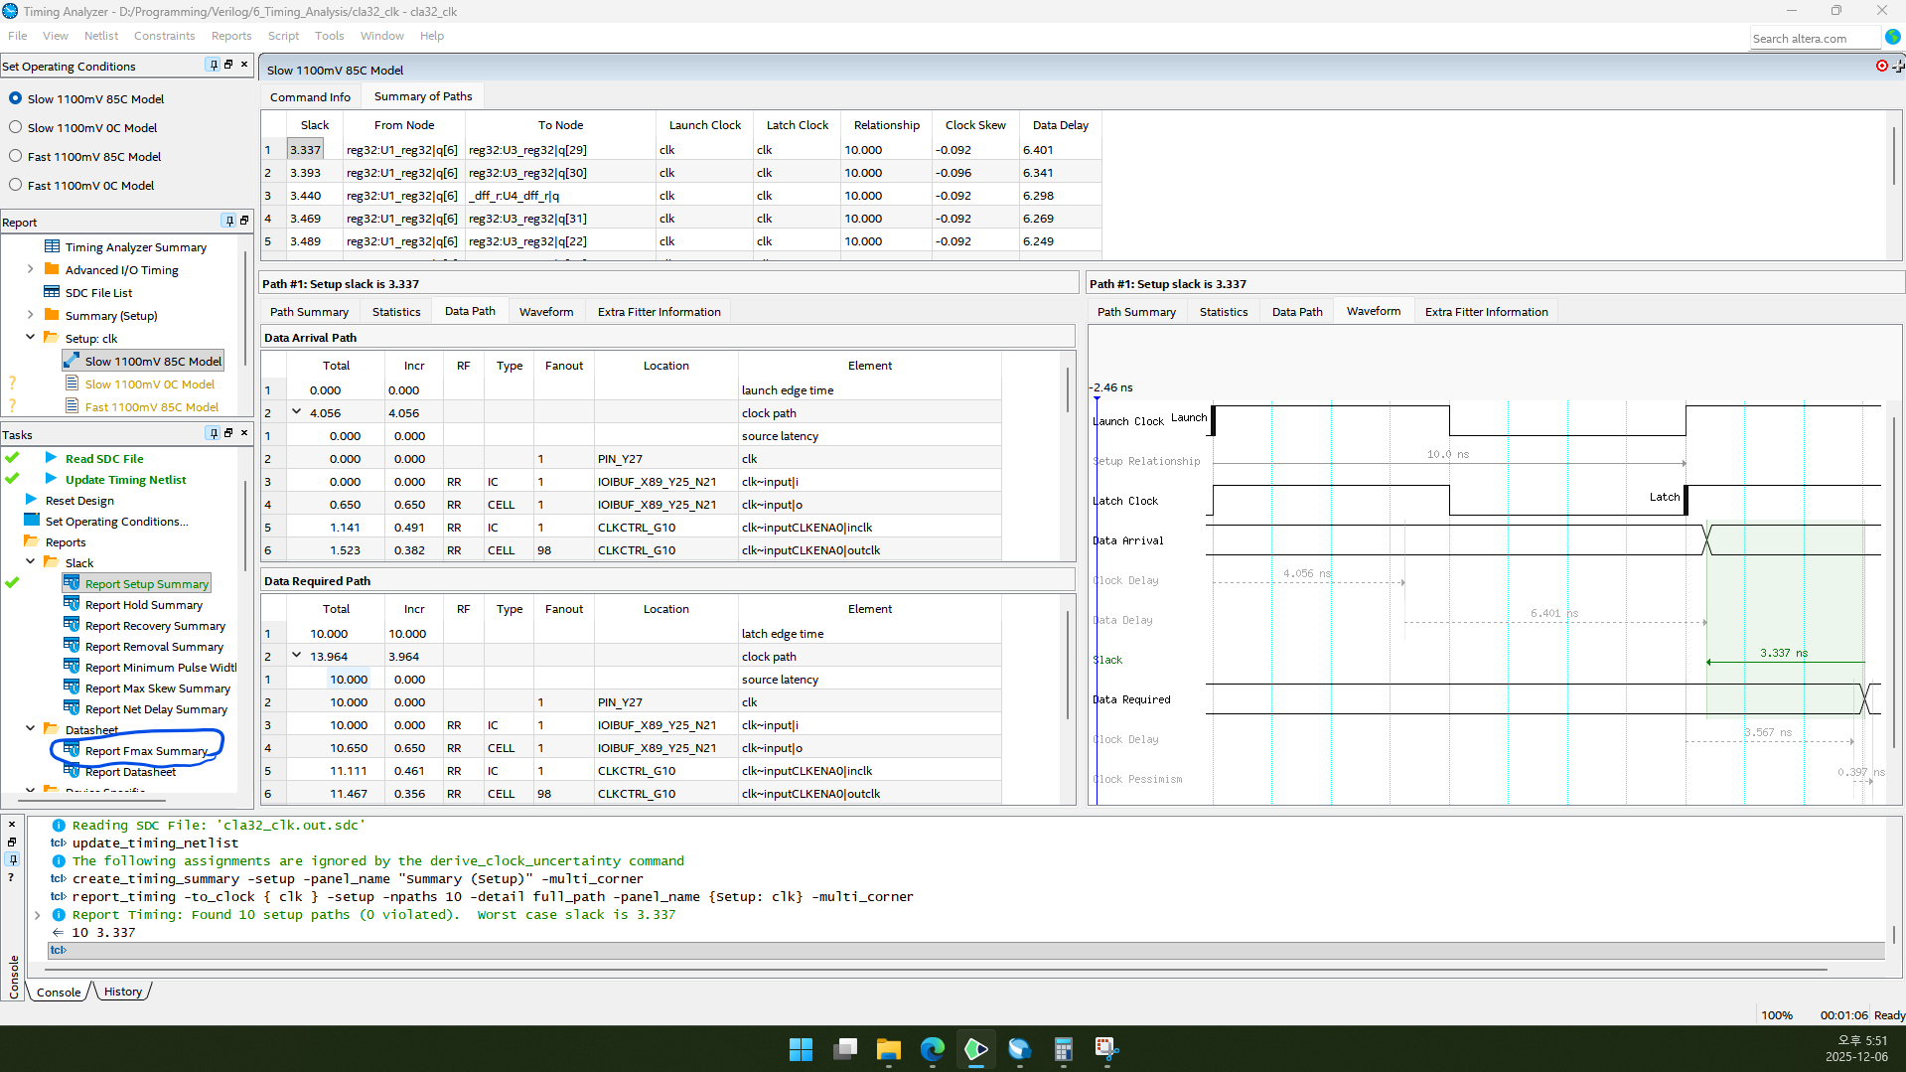Open the Constraints menu
Viewport: 1906px width, 1072px height.
tap(164, 36)
